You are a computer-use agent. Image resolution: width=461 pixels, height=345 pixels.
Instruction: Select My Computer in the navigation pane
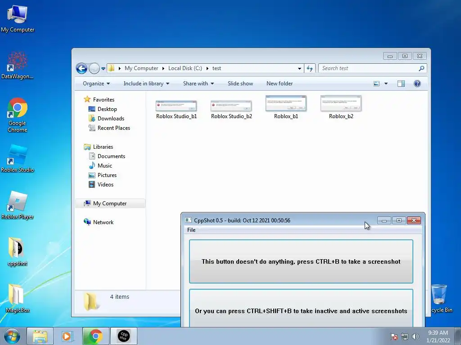point(110,203)
